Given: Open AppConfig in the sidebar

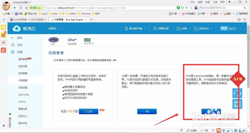Looking at the screenshot, I should (23, 95).
